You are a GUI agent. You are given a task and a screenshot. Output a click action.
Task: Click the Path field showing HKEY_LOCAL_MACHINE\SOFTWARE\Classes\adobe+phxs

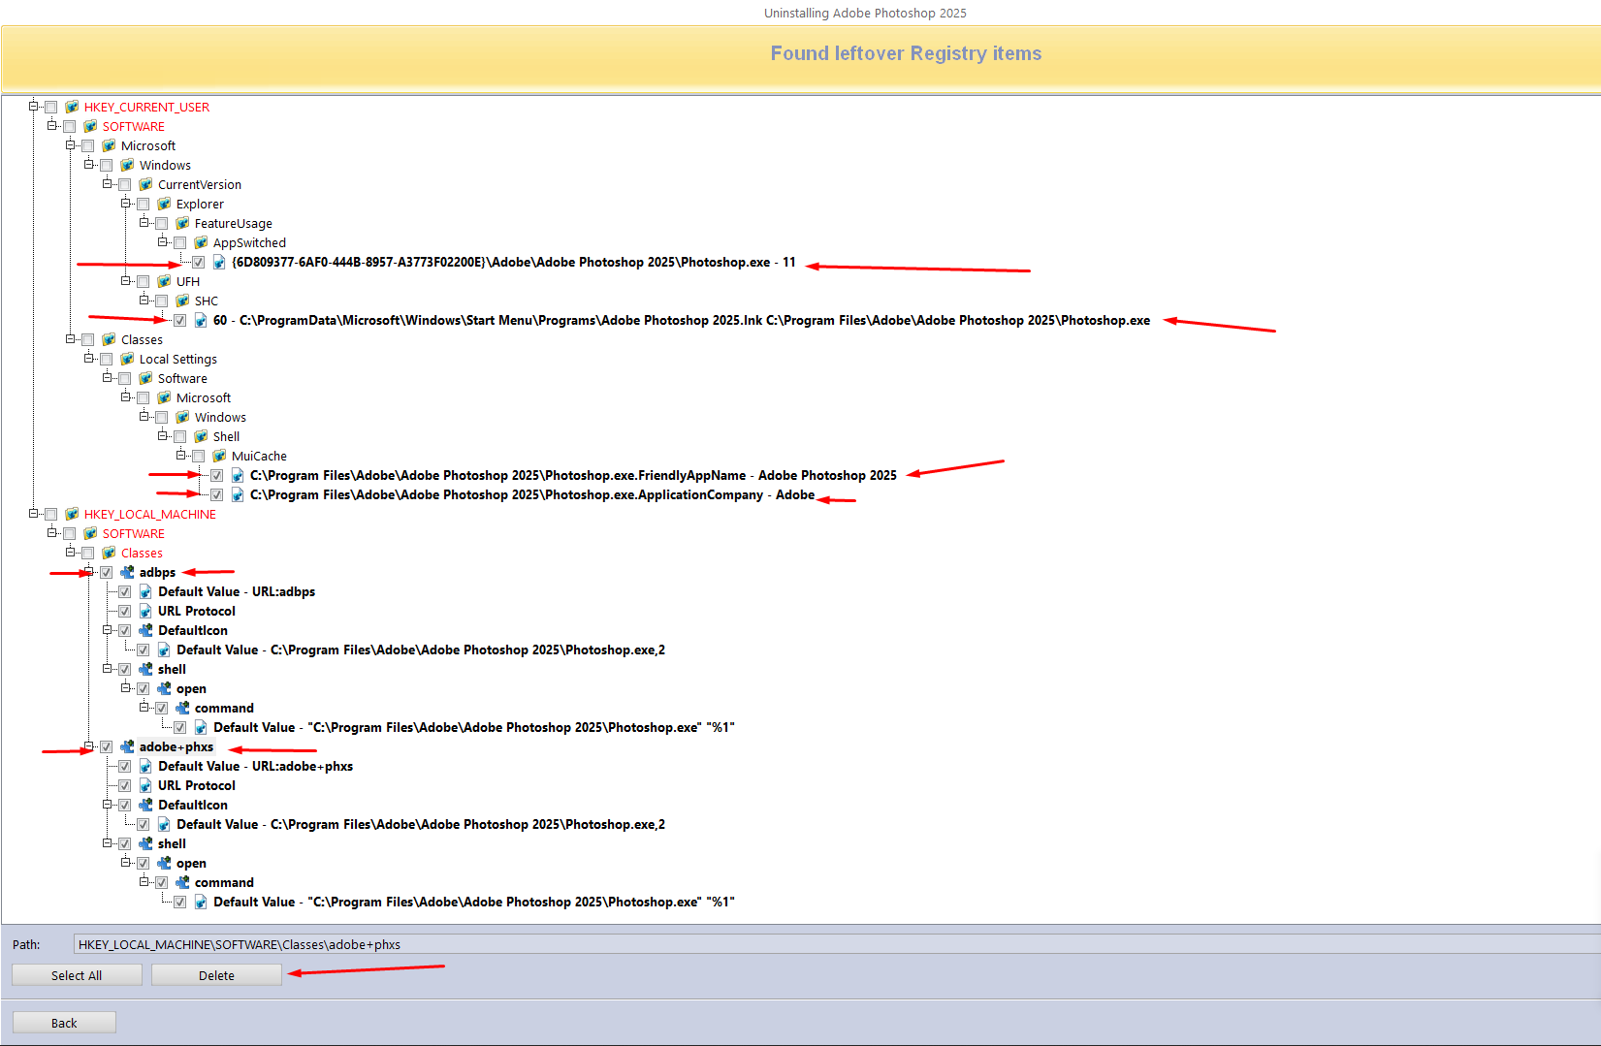coord(837,944)
